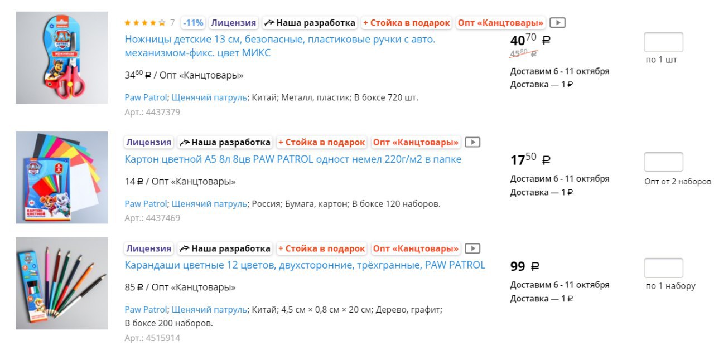The image size is (714, 351).
Task: Open Картон цветной А5 product link
Action: [293, 159]
